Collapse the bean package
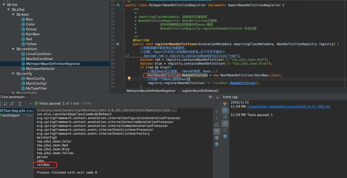The height and width of the screenshot is (178, 347). [x=14, y=14]
